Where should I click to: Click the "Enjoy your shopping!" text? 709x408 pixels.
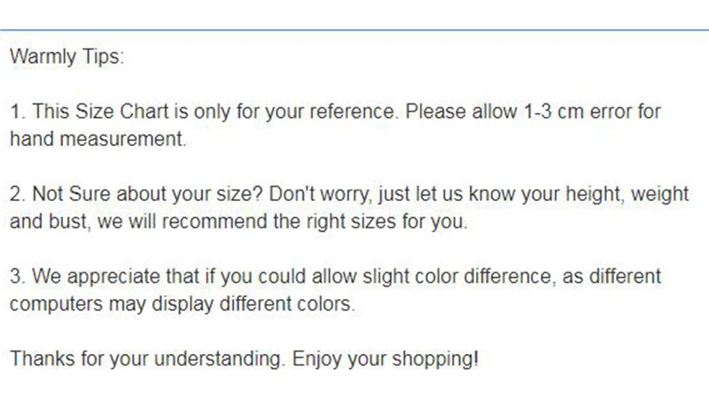coord(386,359)
